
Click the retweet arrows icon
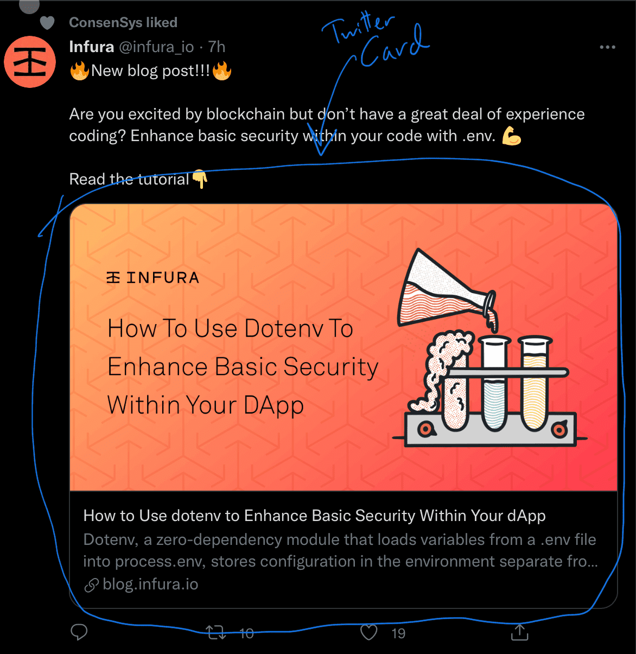(x=216, y=632)
